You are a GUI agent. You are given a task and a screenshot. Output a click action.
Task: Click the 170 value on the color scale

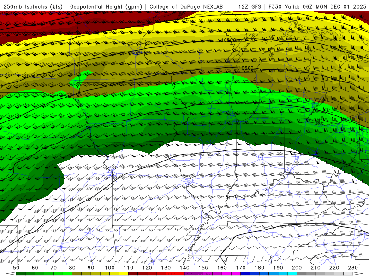tap(241, 268)
